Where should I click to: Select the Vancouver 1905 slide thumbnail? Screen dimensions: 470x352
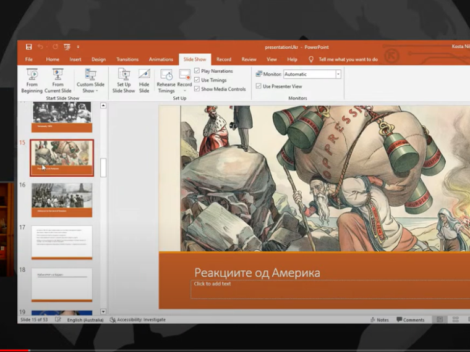pos(62,117)
